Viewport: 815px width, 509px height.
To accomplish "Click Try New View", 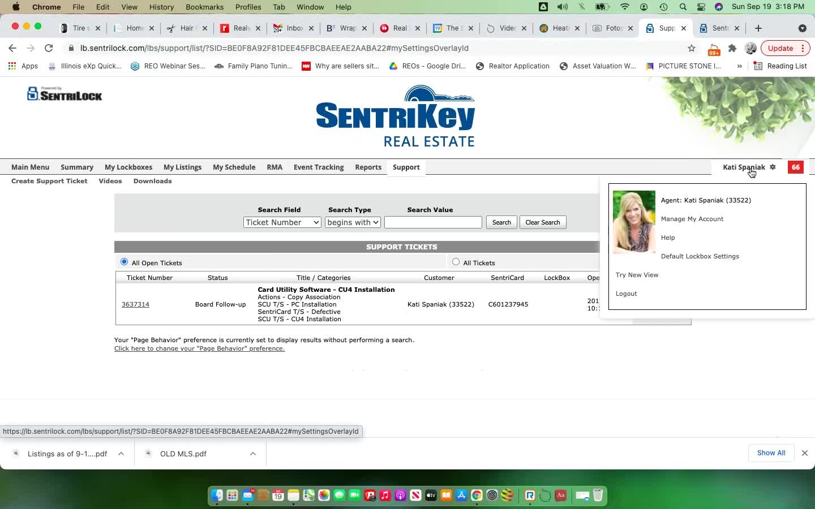I will [637, 275].
